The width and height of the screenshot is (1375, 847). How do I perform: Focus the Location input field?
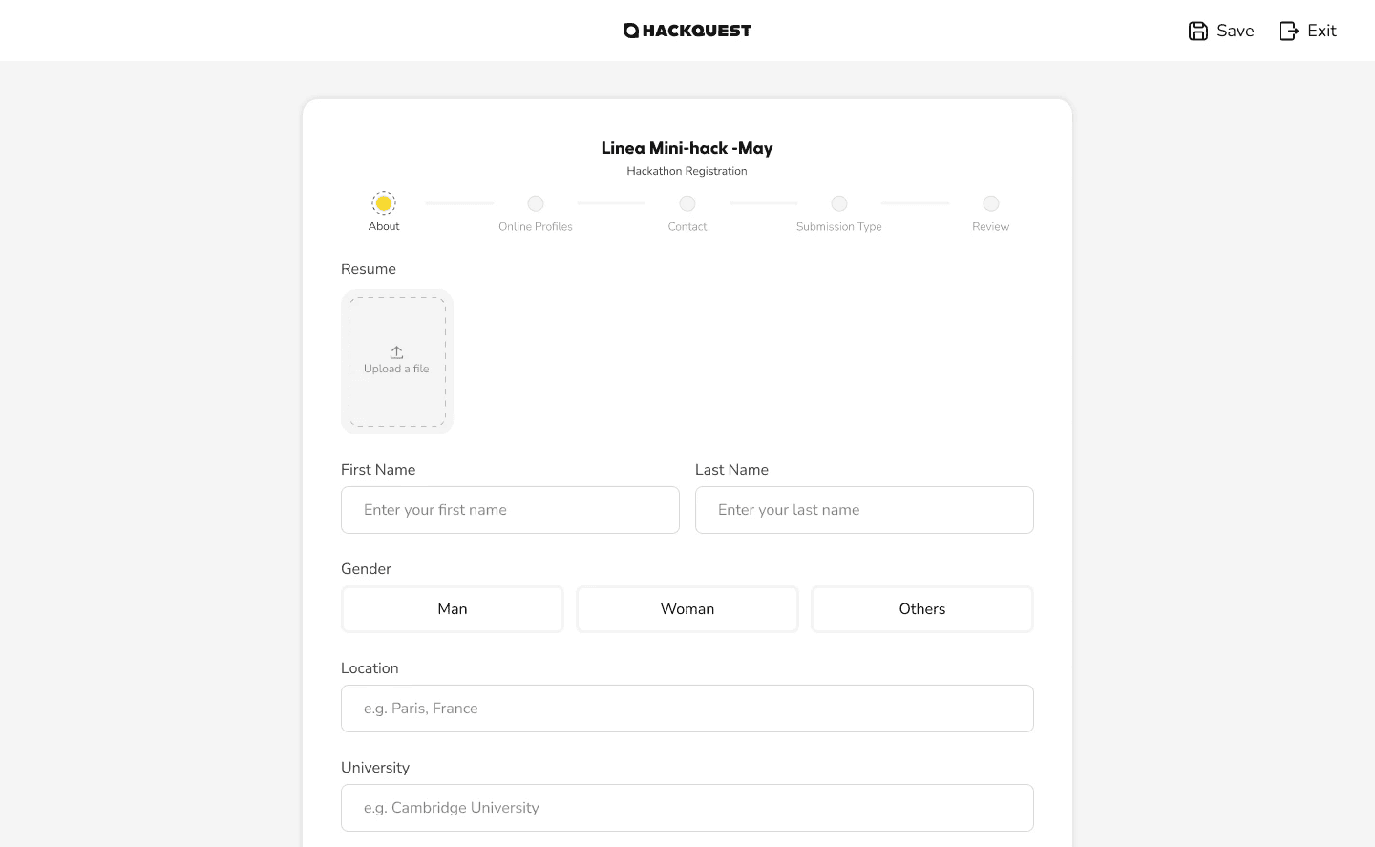point(687,709)
